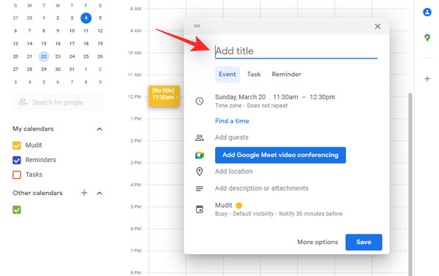Screen dimensions: 439x276
Task: Click the guests people icon
Action: pos(199,137)
